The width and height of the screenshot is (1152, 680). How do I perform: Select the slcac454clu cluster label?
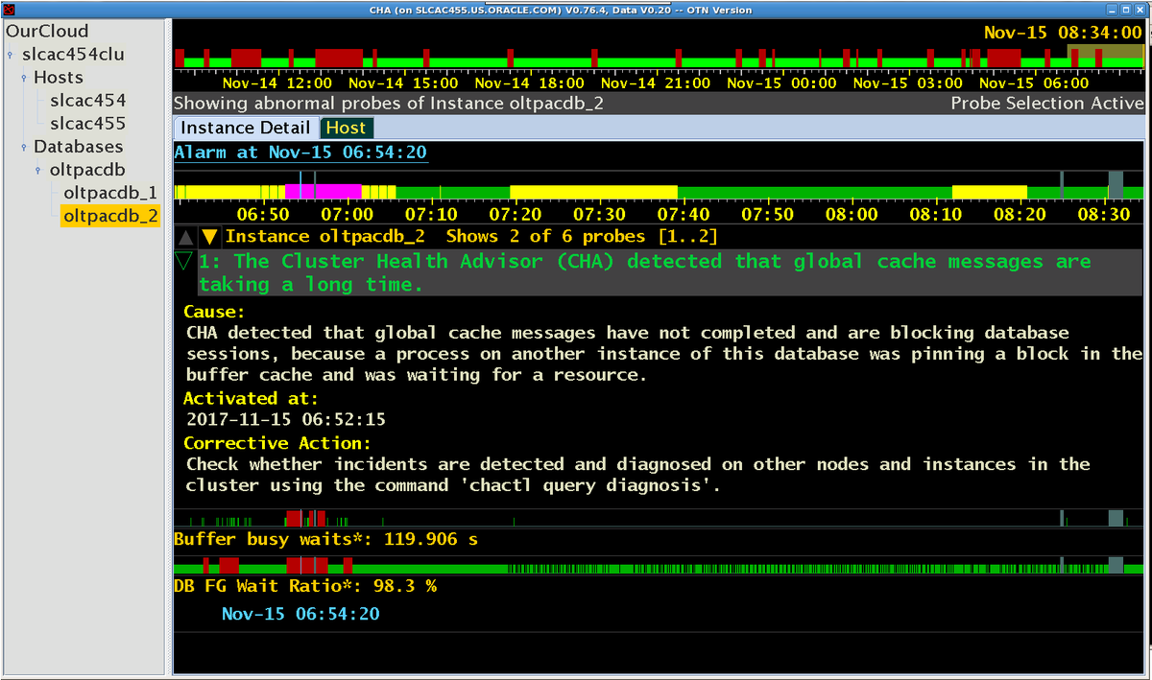pyautogui.click(x=73, y=54)
